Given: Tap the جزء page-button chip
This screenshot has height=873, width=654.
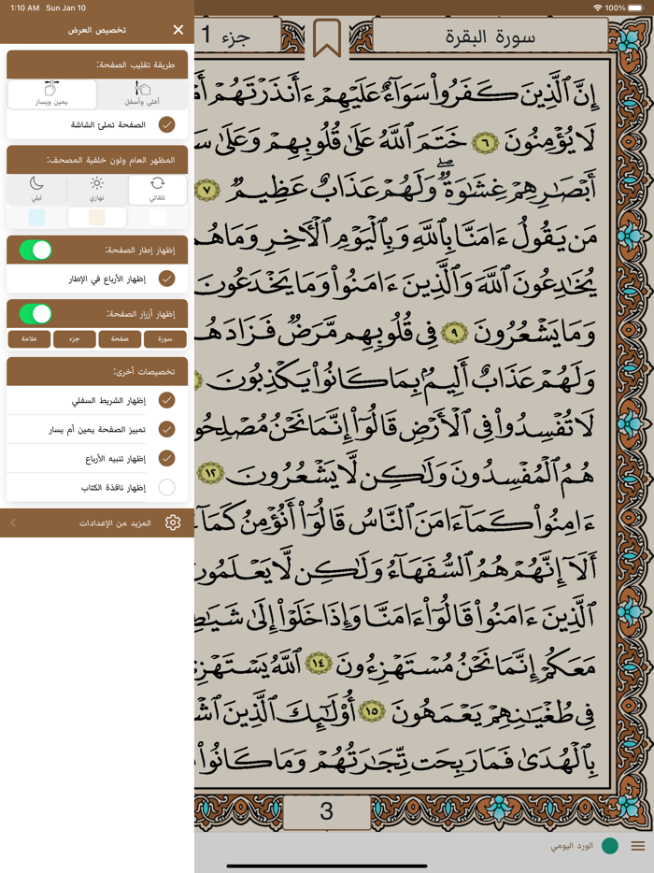Looking at the screenshot, I should click(x=75, y=338).
